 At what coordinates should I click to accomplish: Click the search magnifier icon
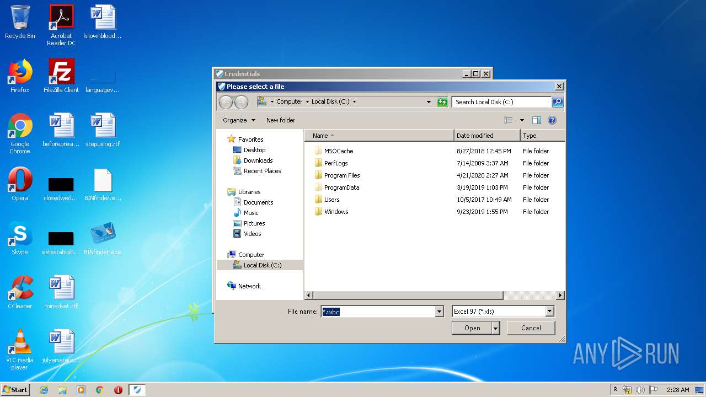pos(558,101)
